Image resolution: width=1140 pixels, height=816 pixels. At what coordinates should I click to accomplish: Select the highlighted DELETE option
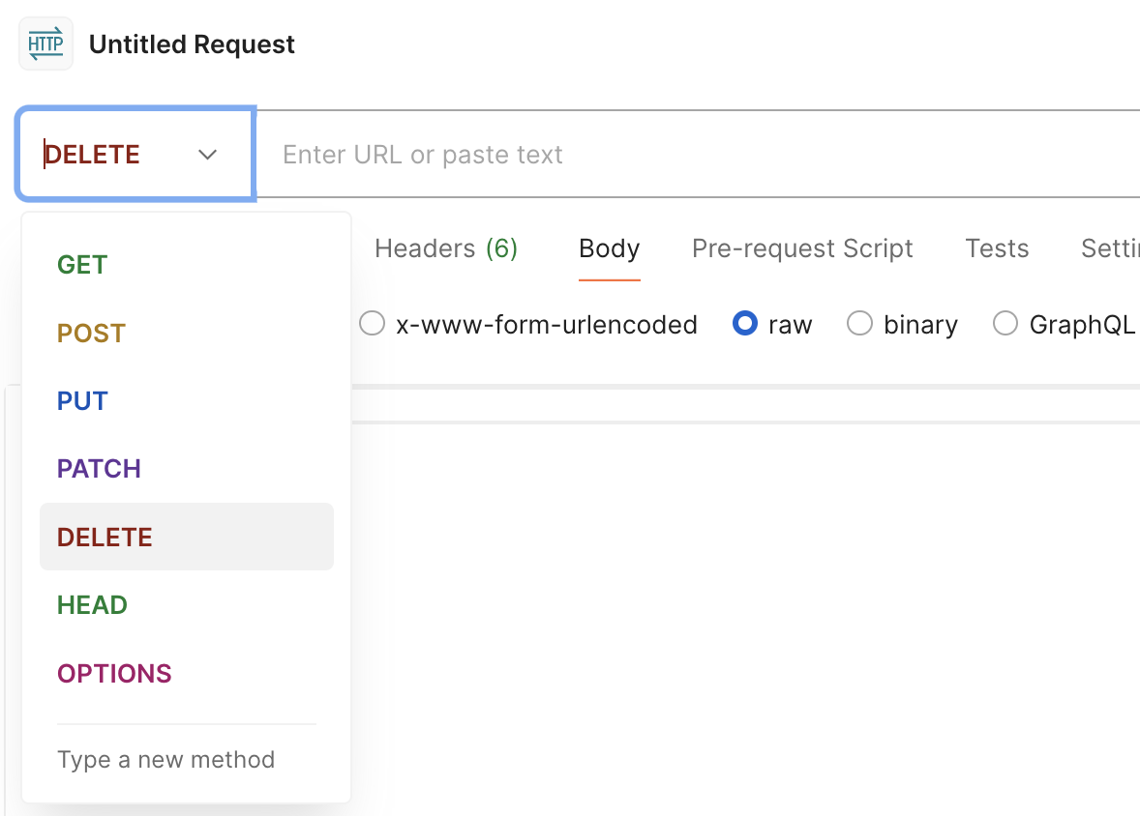coord(105,538)
